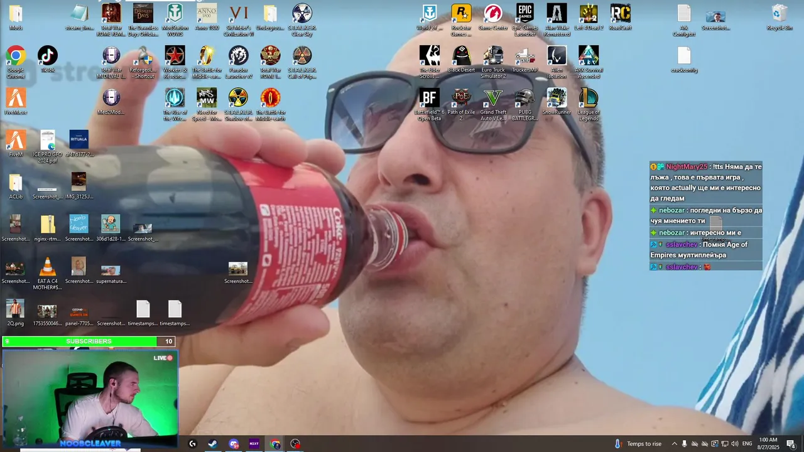Open Epic Games Launcher
The height and width of the screenshot is (452, 804).
tap(525, 20)
